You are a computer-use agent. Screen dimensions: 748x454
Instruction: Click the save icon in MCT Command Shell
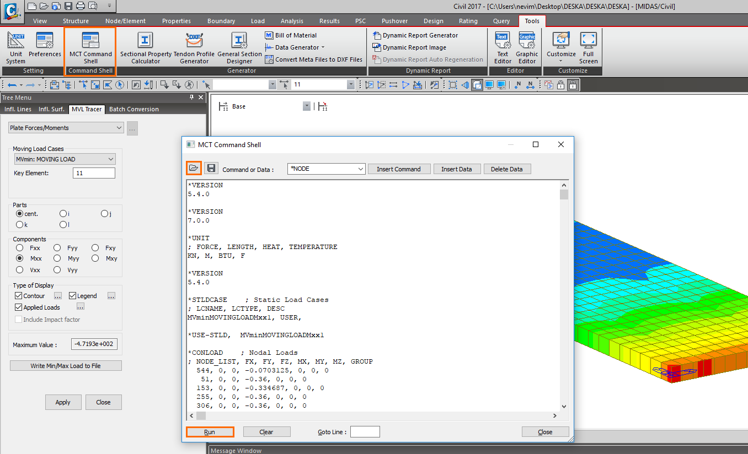pos(210,168)
